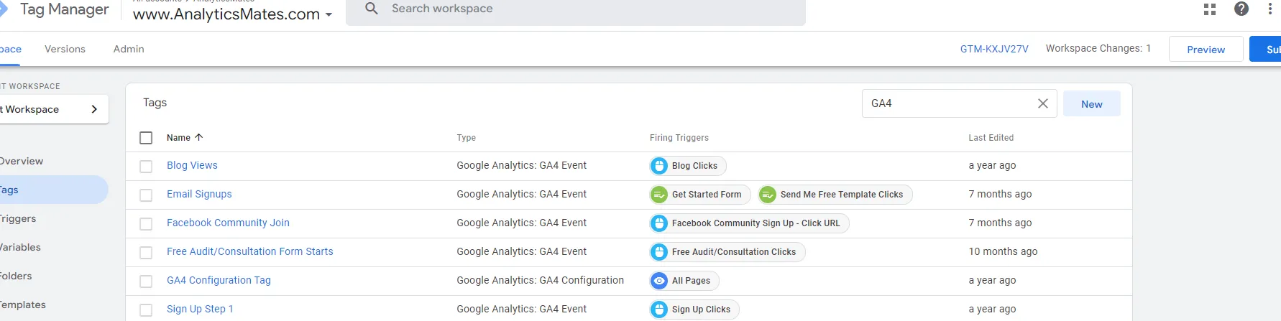Click the All Pages trigger chip
1281x321 pixels.
pyautogui.click(x=684, y=281)
